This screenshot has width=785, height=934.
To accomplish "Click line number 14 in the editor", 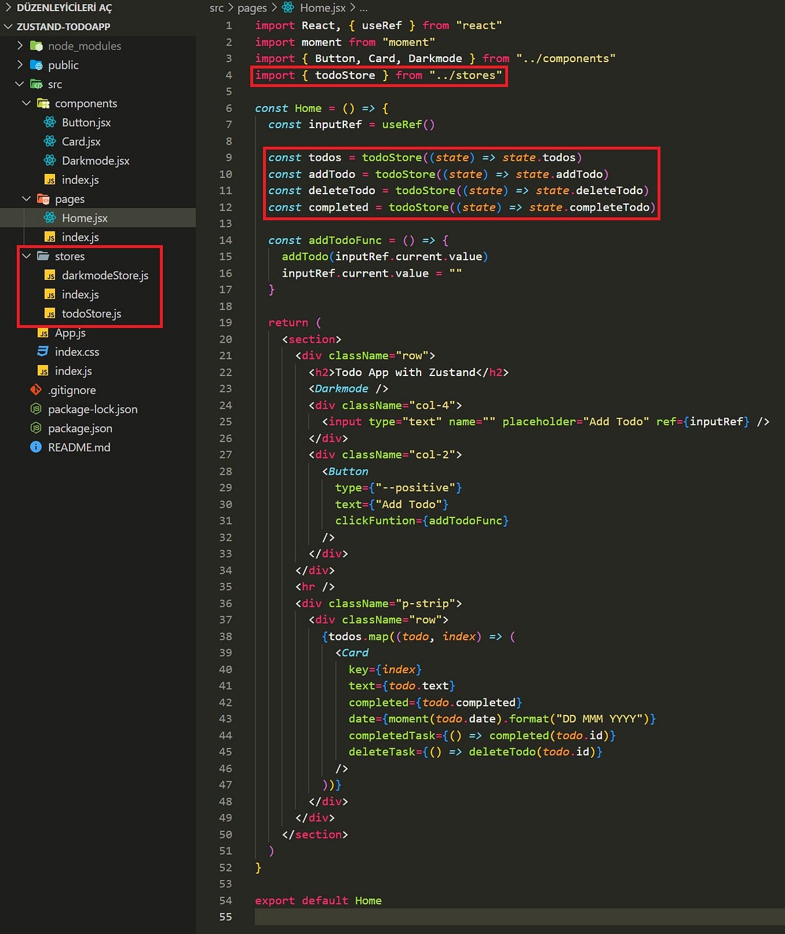I will (226, 240).
